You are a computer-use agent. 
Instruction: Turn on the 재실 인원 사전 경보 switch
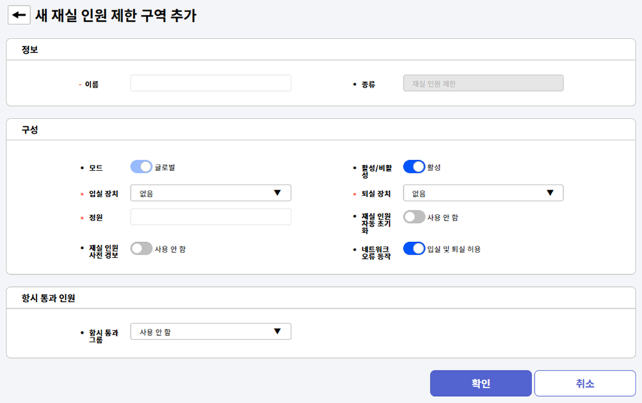click(x=141, y=249)
